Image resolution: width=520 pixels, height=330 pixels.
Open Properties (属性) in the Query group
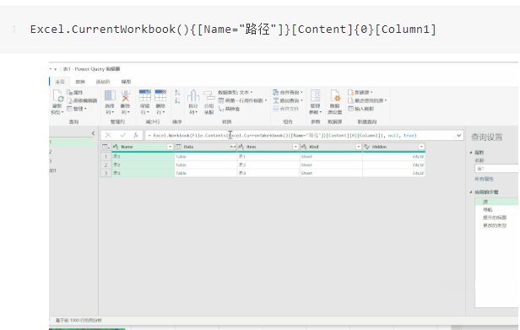click(x=74, y=93)
